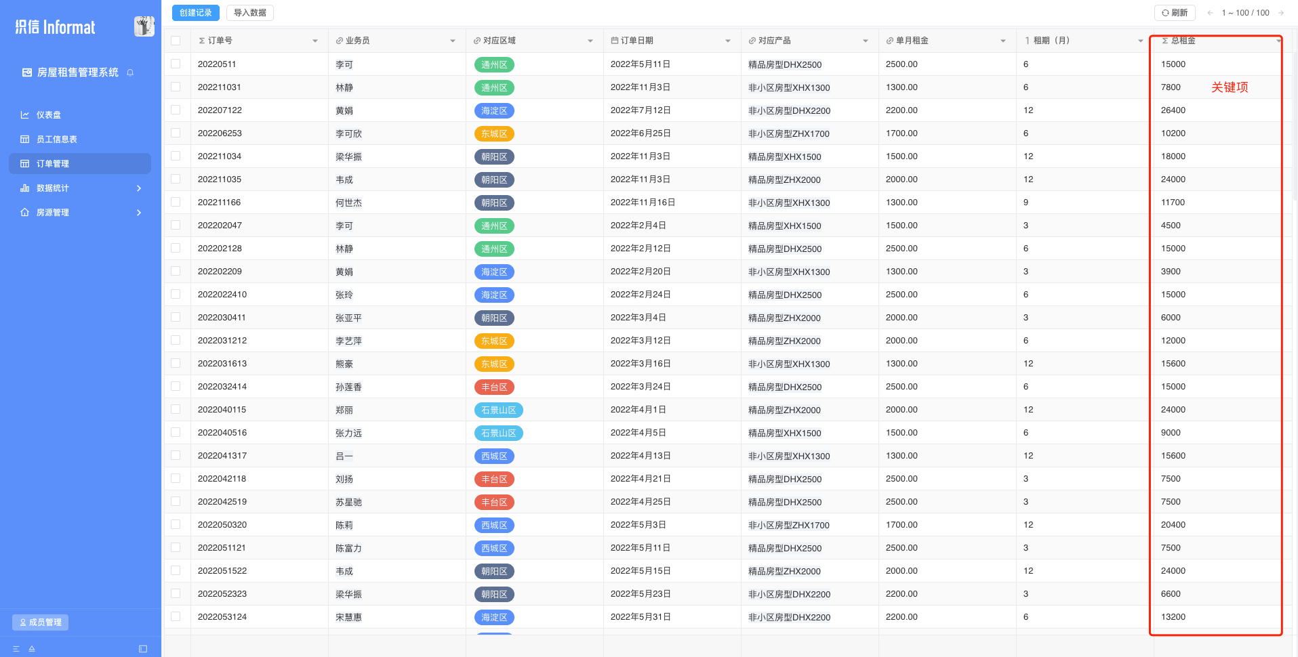Open the 订单号 column dropdown arrow

coord(315,41)
